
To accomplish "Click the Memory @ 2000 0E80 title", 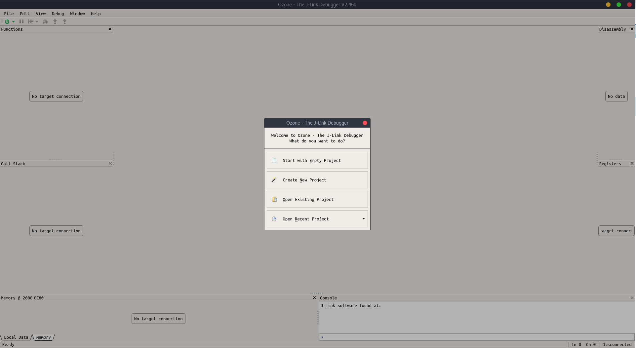I will point(22,298).
